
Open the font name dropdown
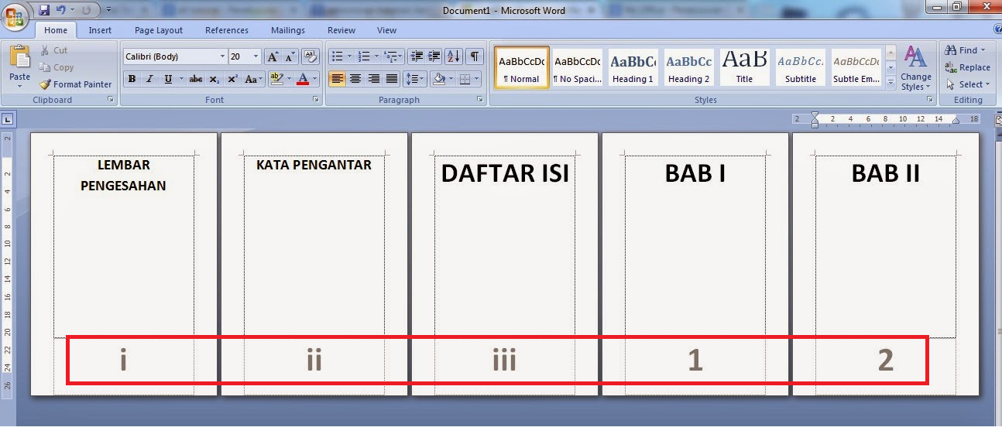click(222, 56)
